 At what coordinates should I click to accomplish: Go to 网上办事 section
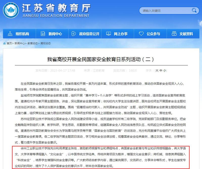pos(121,34)
